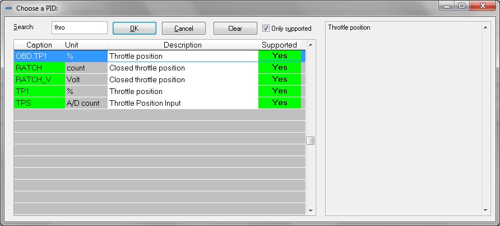Focus the Search text field

79,27
